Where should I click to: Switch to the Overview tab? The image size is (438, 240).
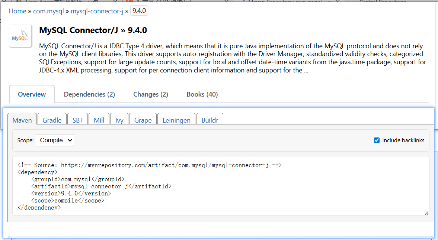pos(32,94)
